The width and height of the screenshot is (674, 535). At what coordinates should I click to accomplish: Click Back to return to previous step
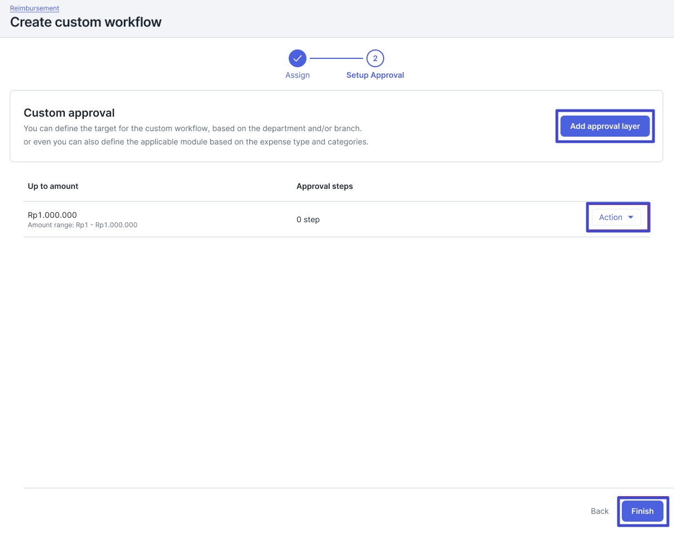[x=599, y=511]
